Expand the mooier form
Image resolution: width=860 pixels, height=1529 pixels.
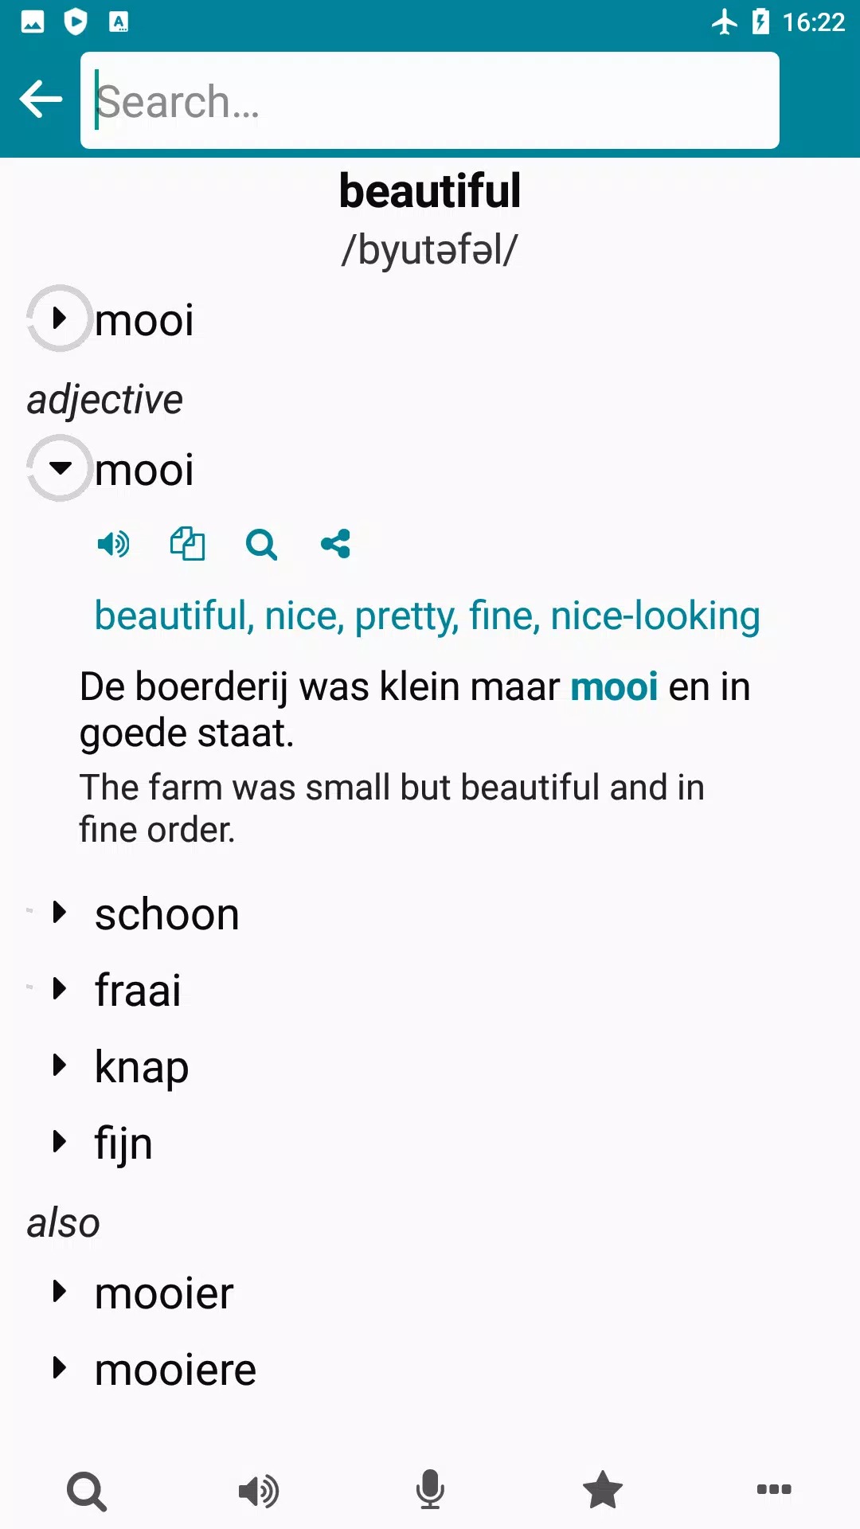[60, 1292]
